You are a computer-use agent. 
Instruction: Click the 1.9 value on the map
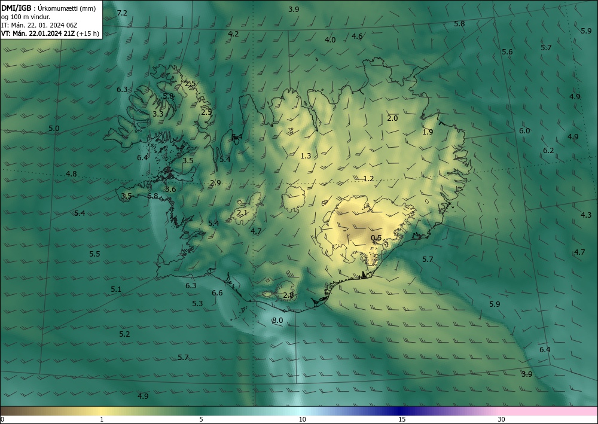428,132
